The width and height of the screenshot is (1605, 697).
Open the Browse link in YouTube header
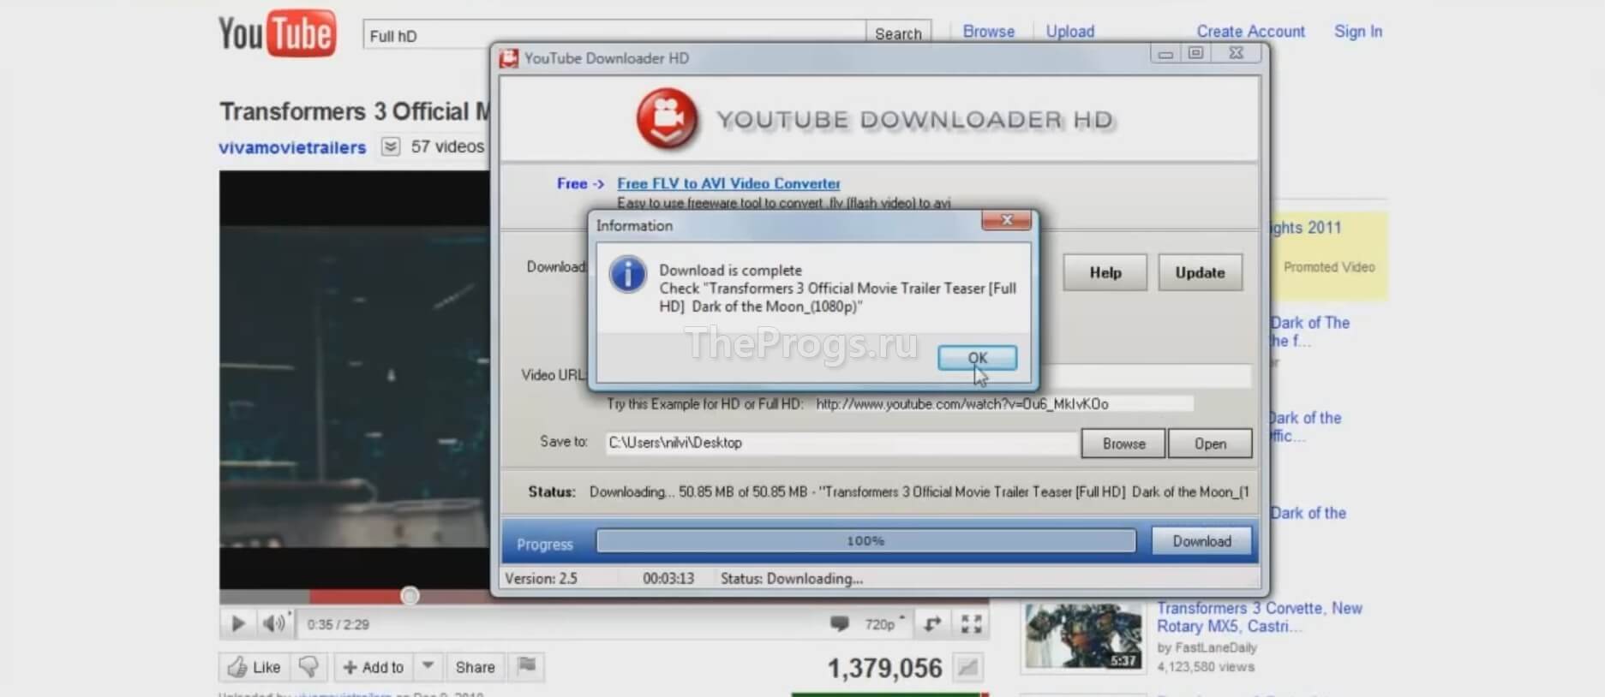[988, 32]
